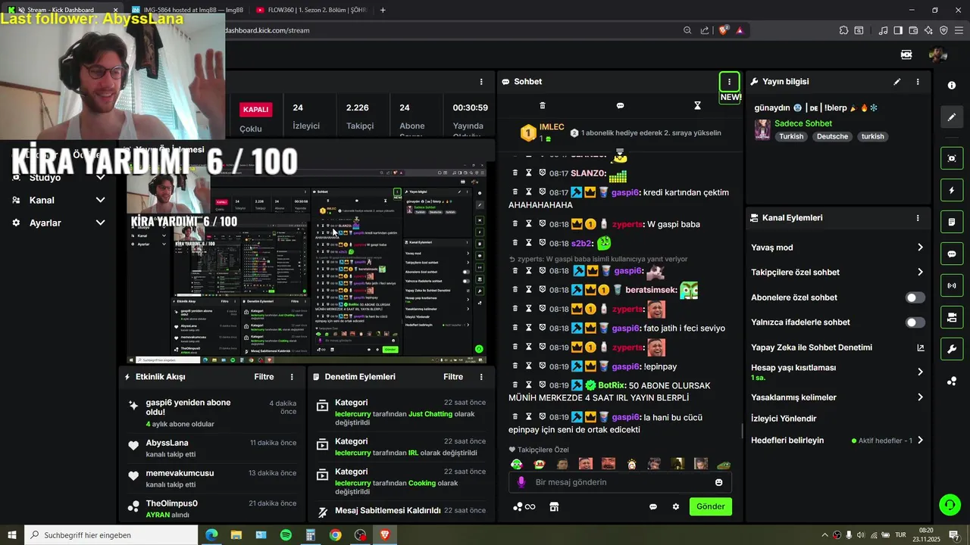Screen dimensions: 970x545
Task: Expand the Ayarlar sidebar menu
Action: coord(58,223)
